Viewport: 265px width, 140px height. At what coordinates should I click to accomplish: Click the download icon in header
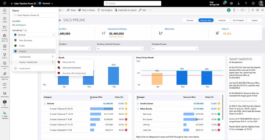(238, 3)
